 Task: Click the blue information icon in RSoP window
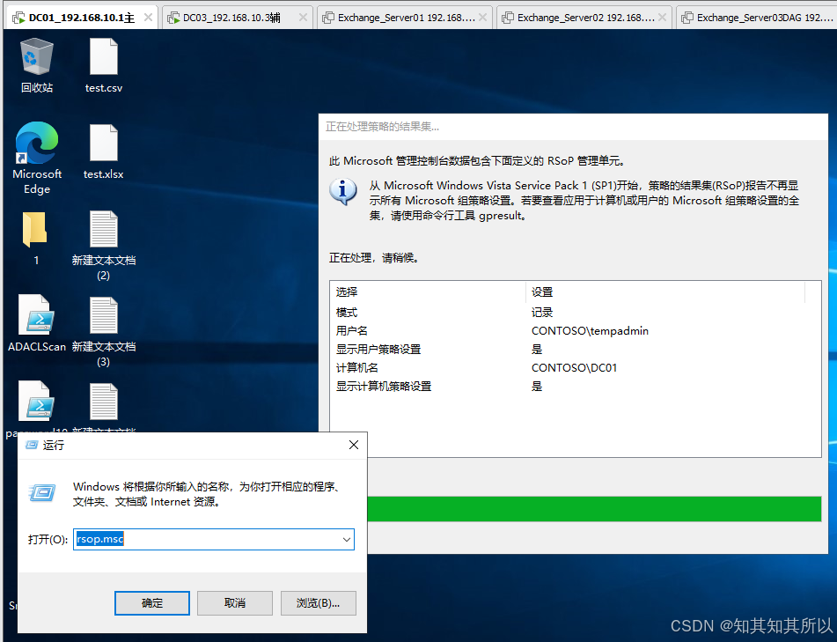pos(342,191)
